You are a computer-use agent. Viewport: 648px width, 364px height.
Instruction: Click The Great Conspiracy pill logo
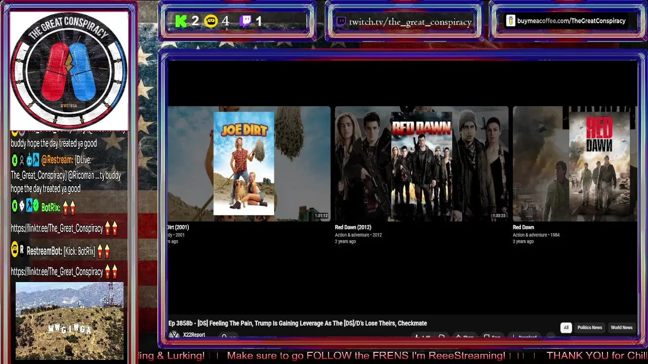click(x=69, y=71)
